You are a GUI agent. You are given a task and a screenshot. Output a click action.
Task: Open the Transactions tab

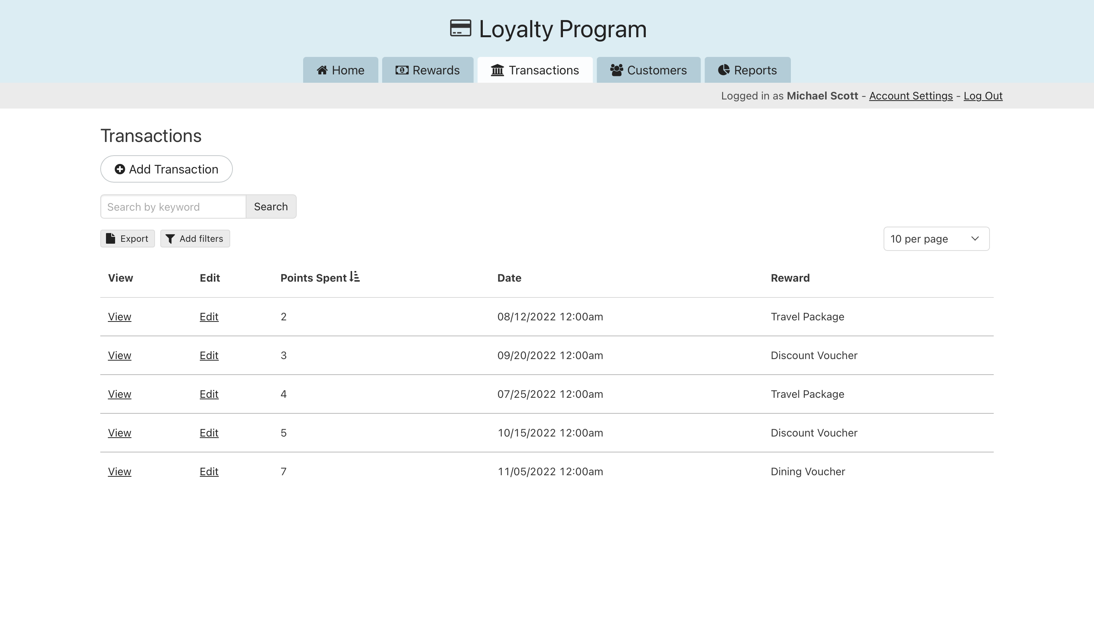click(x=534, y=70)
